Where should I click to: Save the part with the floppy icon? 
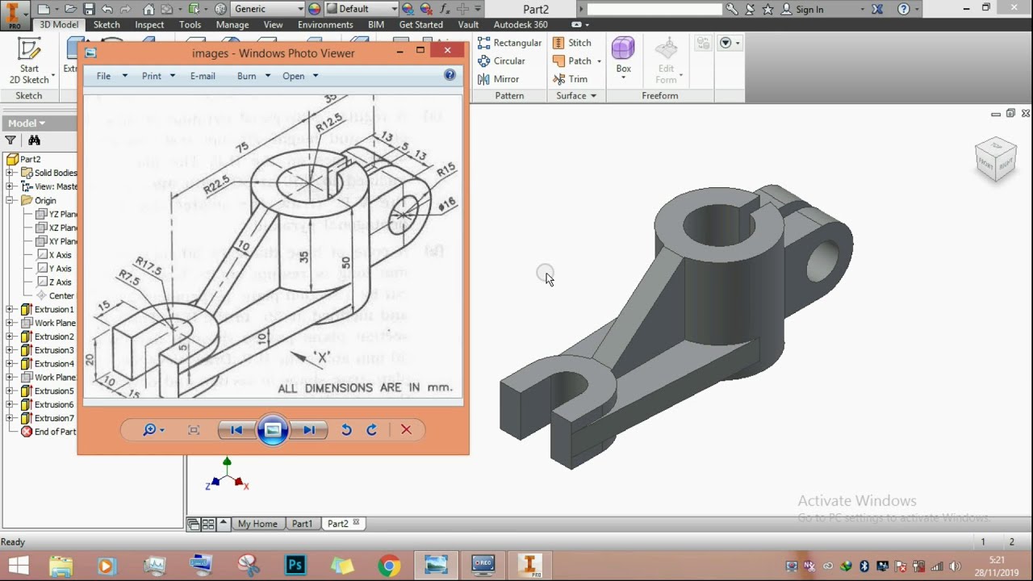point(89,9)
